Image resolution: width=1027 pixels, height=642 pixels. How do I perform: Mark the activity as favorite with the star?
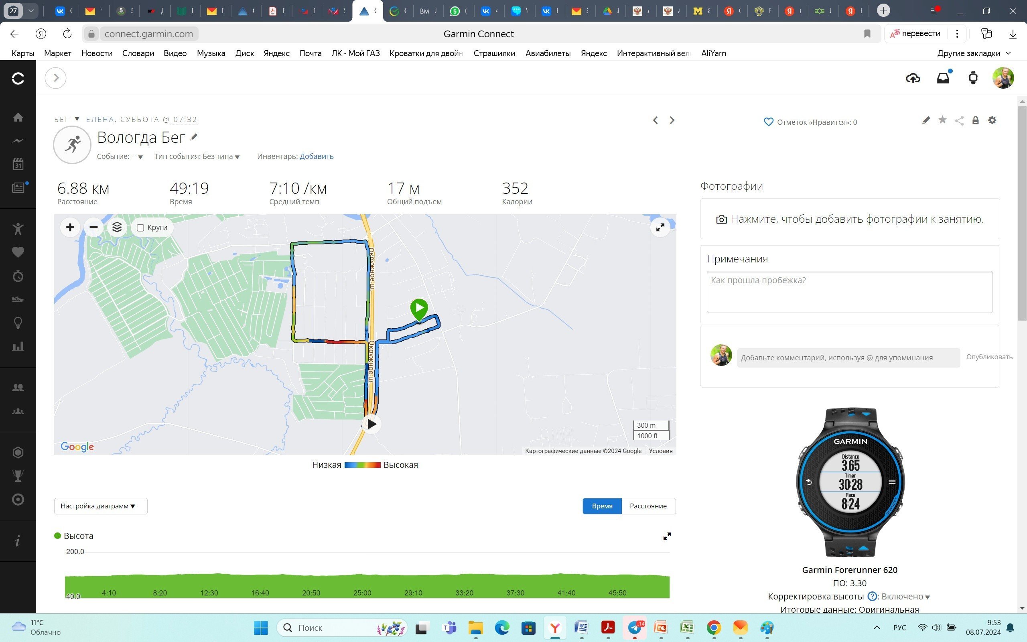coord(942,120)
